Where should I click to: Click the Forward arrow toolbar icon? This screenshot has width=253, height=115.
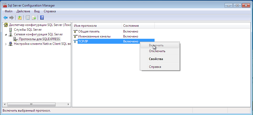tap(11, 18)
